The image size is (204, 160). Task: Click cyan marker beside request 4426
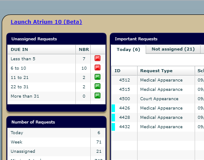(113, 108)
